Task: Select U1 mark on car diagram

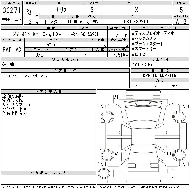Action: click(169, 153)
